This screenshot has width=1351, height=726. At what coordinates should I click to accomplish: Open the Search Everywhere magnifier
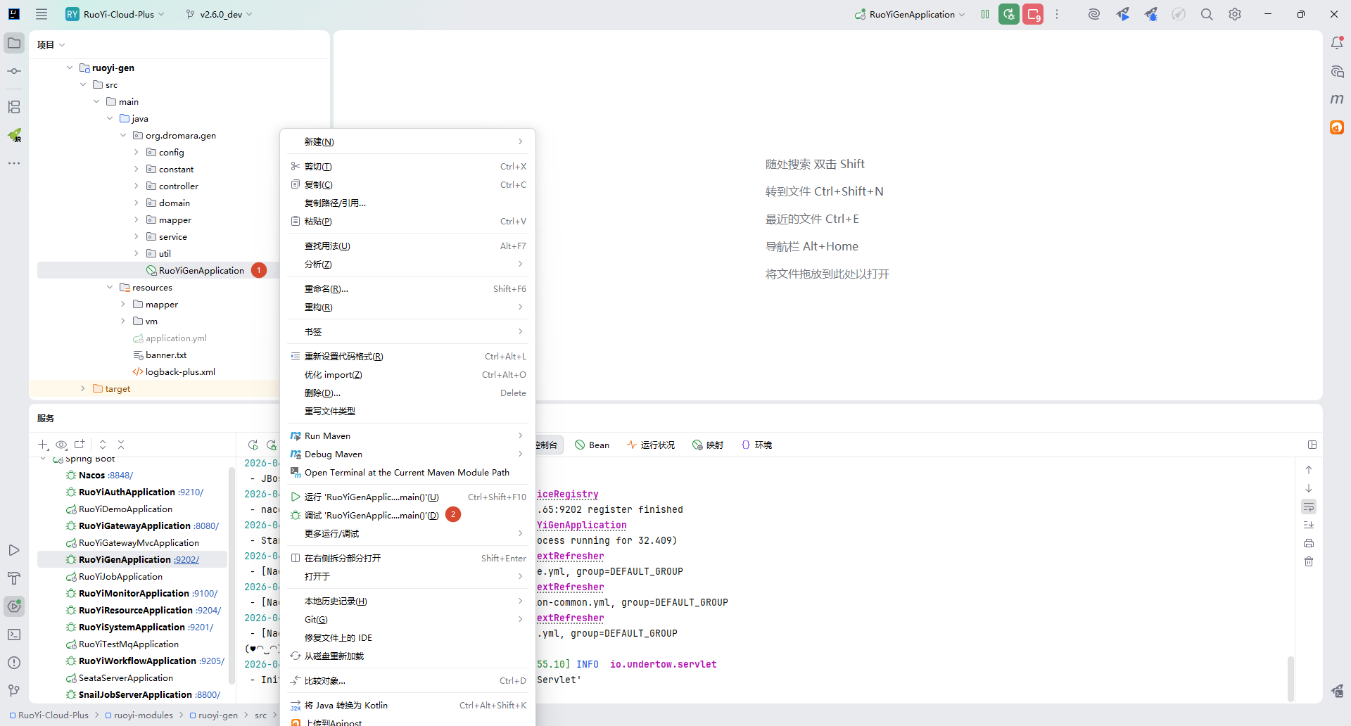pyautogui.click(x=1207, y=14)
